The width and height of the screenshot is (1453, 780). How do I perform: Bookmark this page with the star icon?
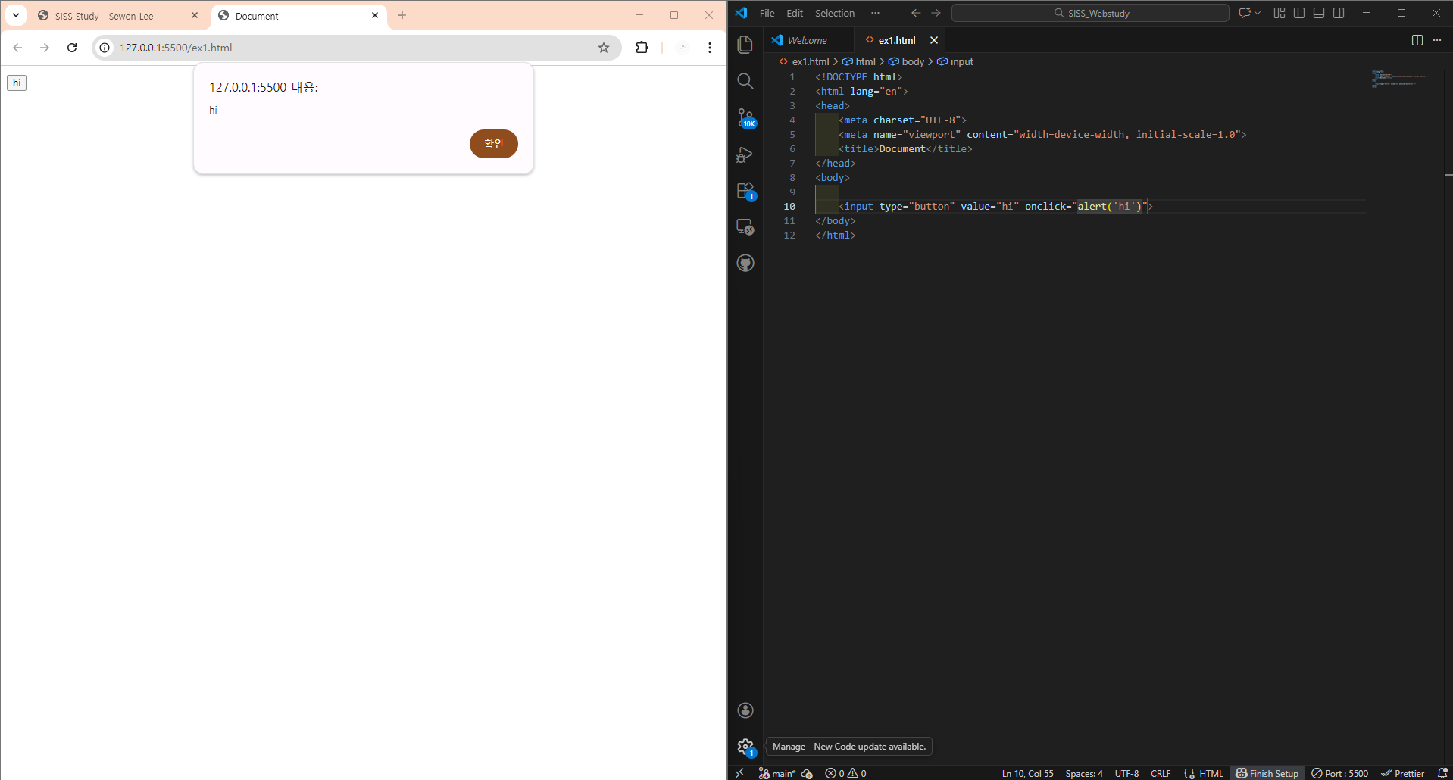point(604,48)
